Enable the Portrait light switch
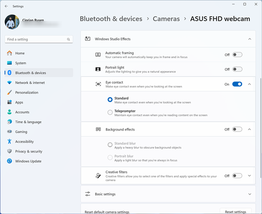Image resolution: width=262 pixels, height=214 pixels. pos(237,69)
